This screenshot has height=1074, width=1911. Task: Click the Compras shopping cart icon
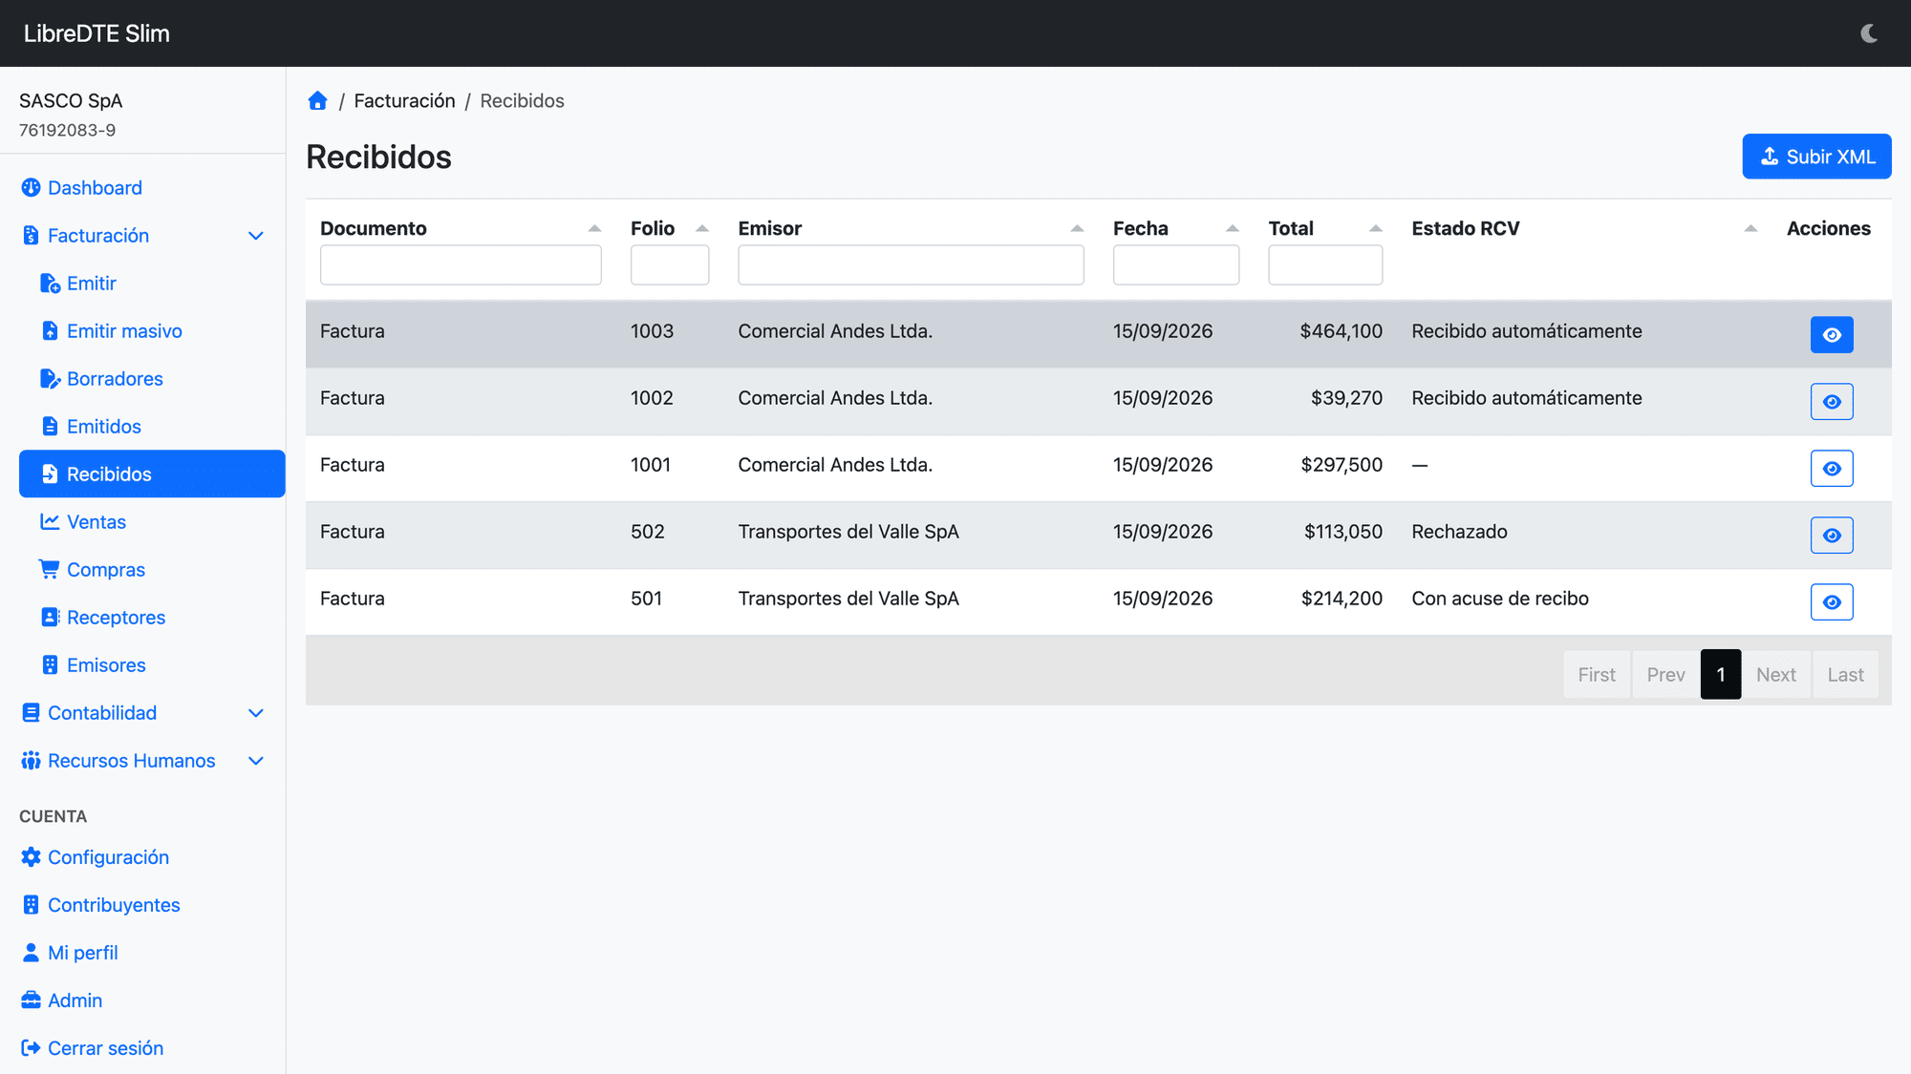pos(49,569)
